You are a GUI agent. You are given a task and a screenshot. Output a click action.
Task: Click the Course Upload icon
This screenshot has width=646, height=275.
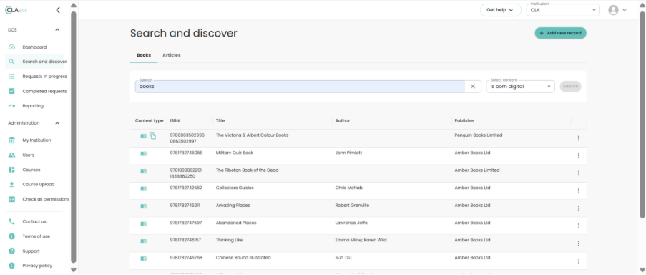pos(12,184)
